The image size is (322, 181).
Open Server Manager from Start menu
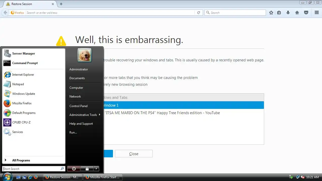pyautogui.click(x=34, y=54)
